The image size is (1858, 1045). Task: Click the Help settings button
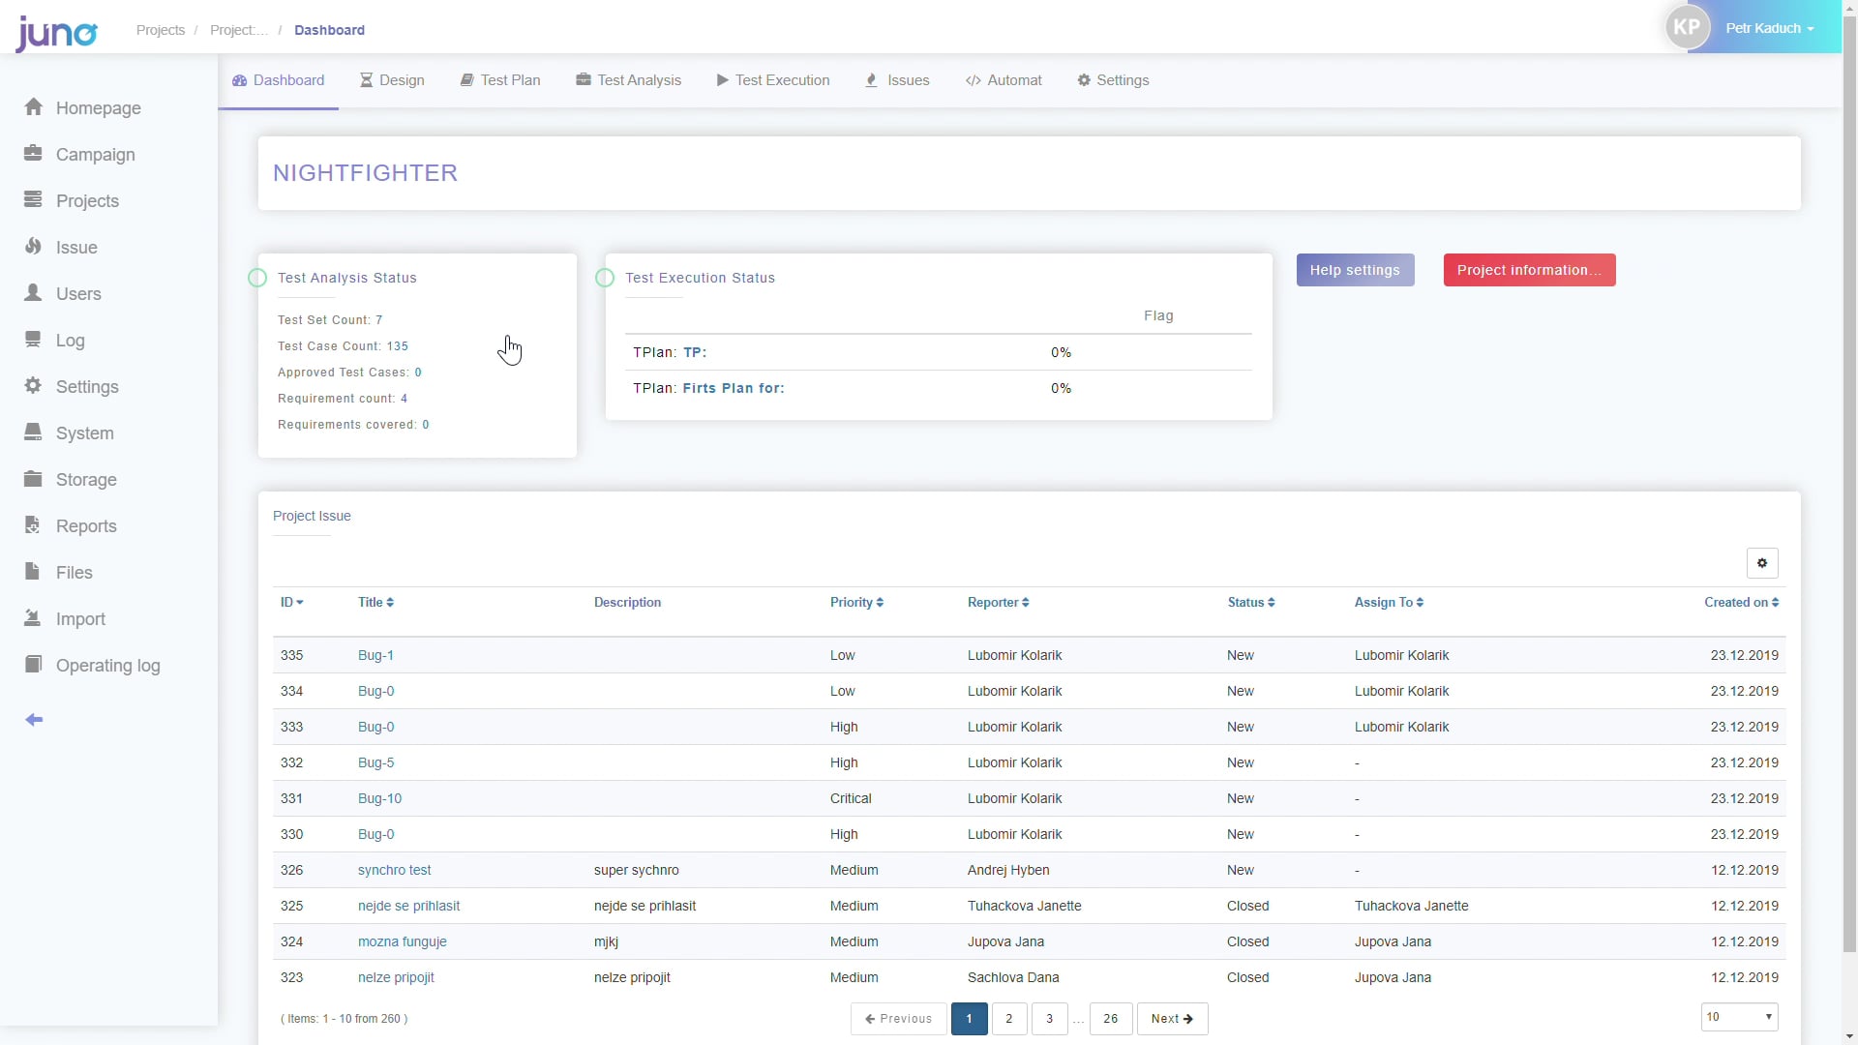(1355, 271)
